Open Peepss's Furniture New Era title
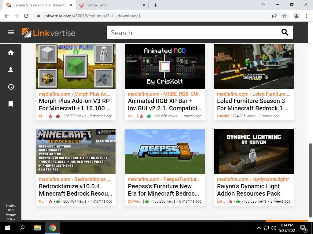Viewport: 313px width, 234px height. (x=163, y=190)
